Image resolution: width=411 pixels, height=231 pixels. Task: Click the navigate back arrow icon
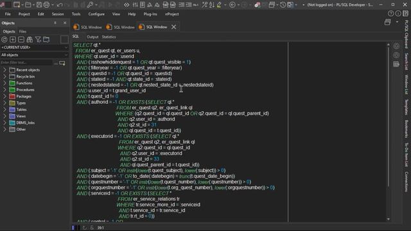[232, 4]
